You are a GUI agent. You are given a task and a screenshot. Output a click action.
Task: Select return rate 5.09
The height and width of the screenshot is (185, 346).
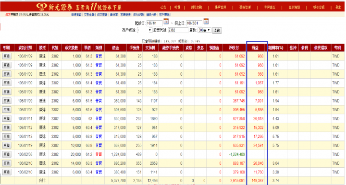tap(276, 127)
